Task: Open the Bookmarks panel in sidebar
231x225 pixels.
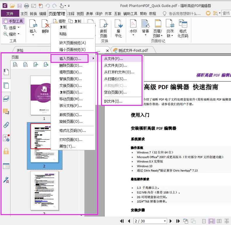Action: [6, 72]
